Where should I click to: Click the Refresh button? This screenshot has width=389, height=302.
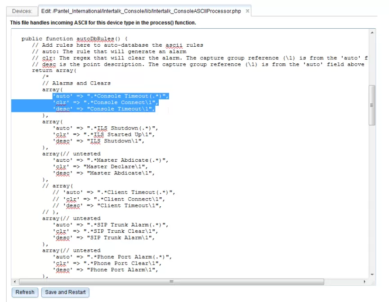tap(25, 292)
